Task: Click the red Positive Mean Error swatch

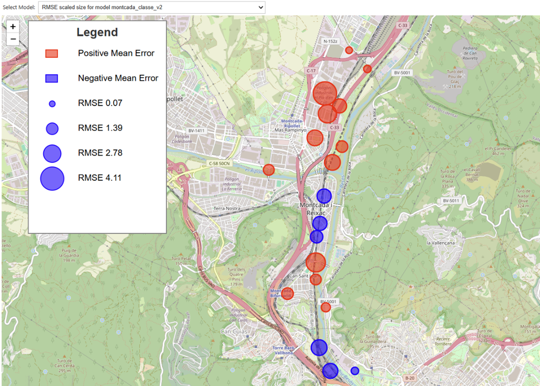Action: 51,53
